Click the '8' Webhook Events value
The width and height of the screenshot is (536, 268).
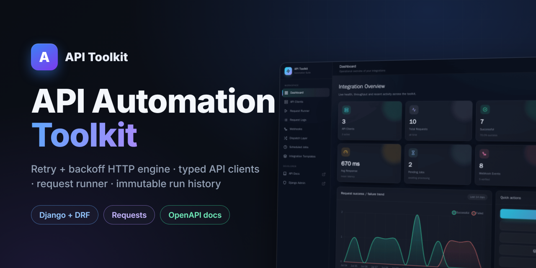pyautogui.click(x=481, y=166)
